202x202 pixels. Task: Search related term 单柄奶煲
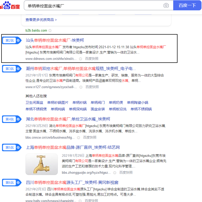pos(116,103)
